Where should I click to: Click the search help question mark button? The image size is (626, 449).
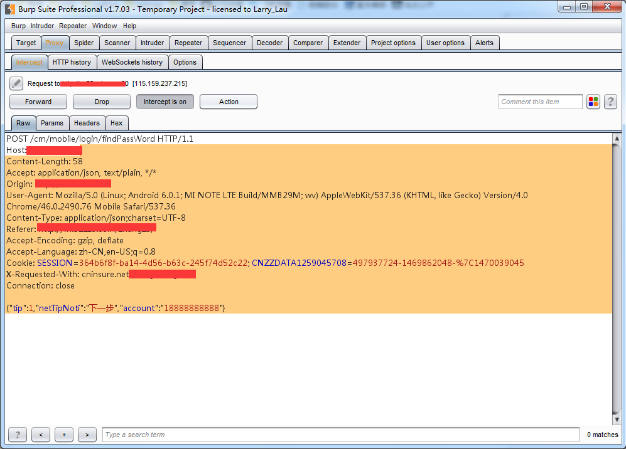click(x=18, y=435)
